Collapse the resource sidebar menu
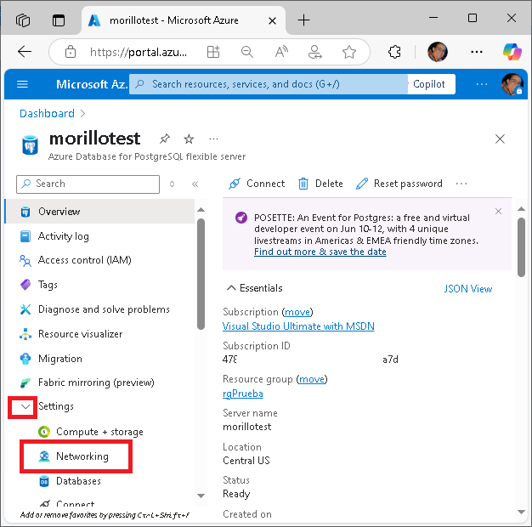Viewport: 532px width, 527px height. click(x=195, y=184)
